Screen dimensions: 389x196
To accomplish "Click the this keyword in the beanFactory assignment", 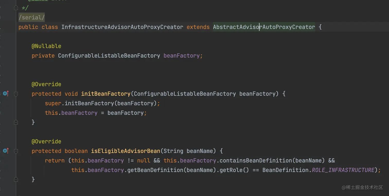I will click(x=51, y=113).
